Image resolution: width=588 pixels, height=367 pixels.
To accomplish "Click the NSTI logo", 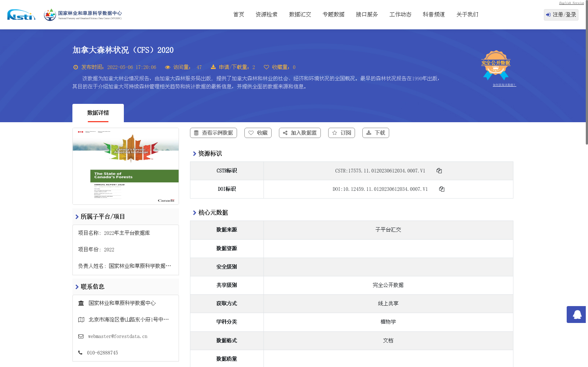I will coord(21,15).
